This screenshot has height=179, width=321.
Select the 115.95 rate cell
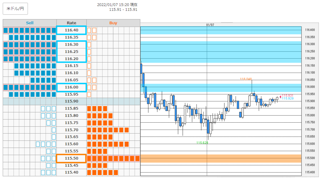click(x=71, y=94)
